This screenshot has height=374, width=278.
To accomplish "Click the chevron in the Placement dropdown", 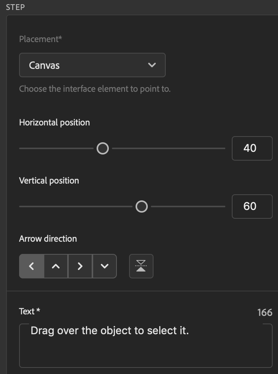I will 152,65.
